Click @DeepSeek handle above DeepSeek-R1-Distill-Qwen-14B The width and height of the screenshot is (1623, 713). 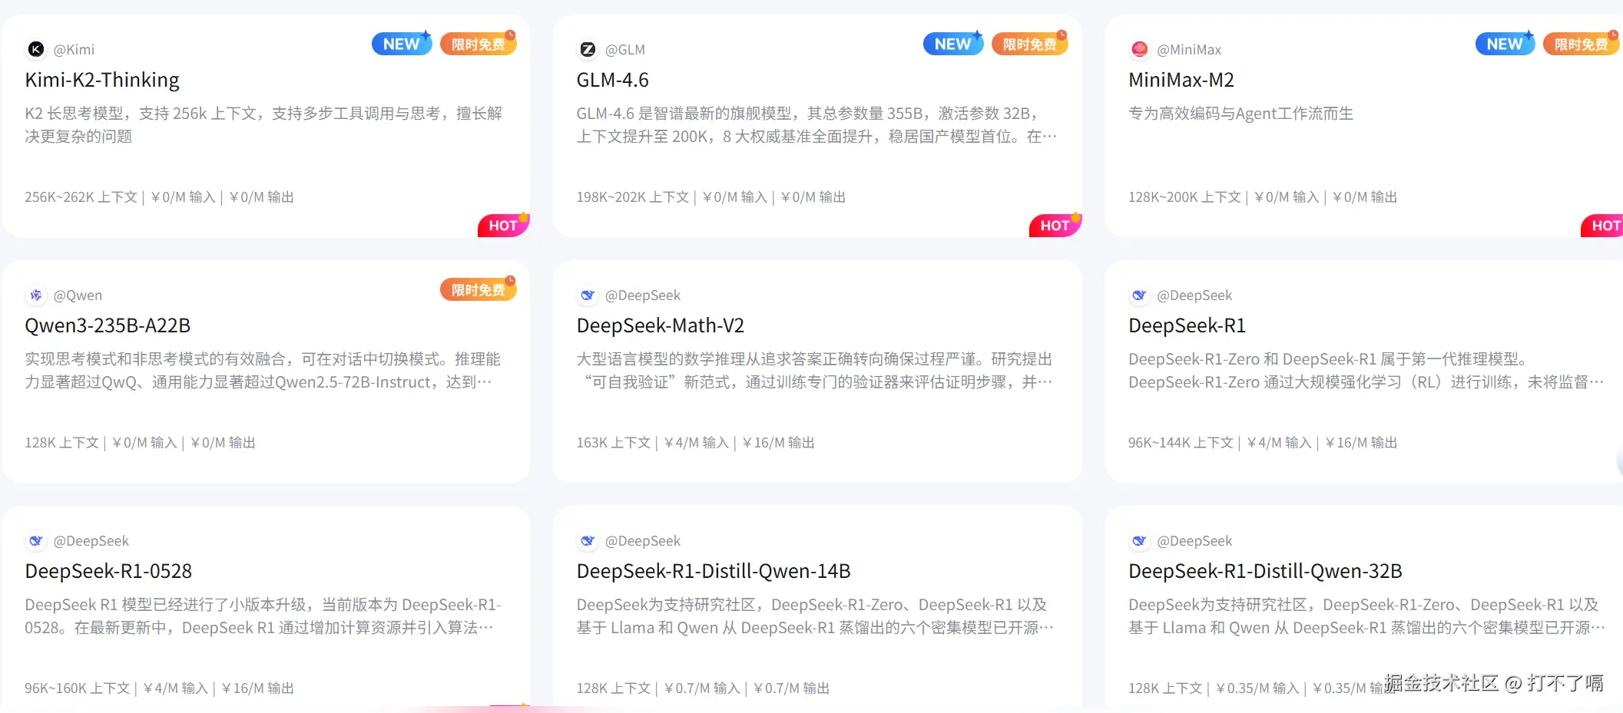pos(643,541)
